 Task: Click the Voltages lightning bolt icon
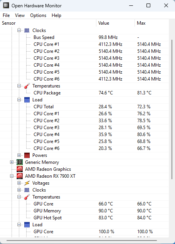27,183
